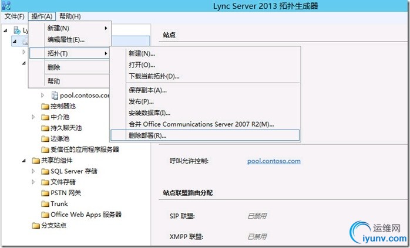The width and height of the screenshot is (410, 248).
Task: Select 删除部署(R)...
Action: tap(205, 135)
